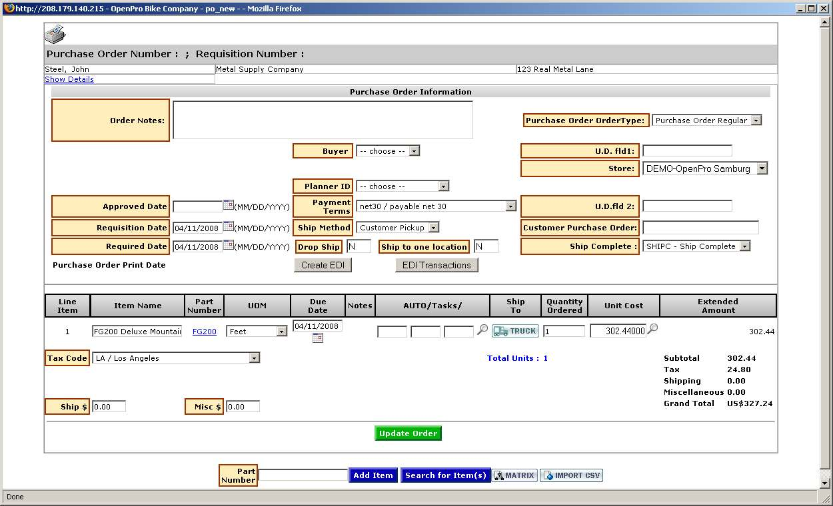Image resolution: width=833 pixels, height=506 pixels.
Task: Open the Matrix item button
Action: [x=514, y=475]
